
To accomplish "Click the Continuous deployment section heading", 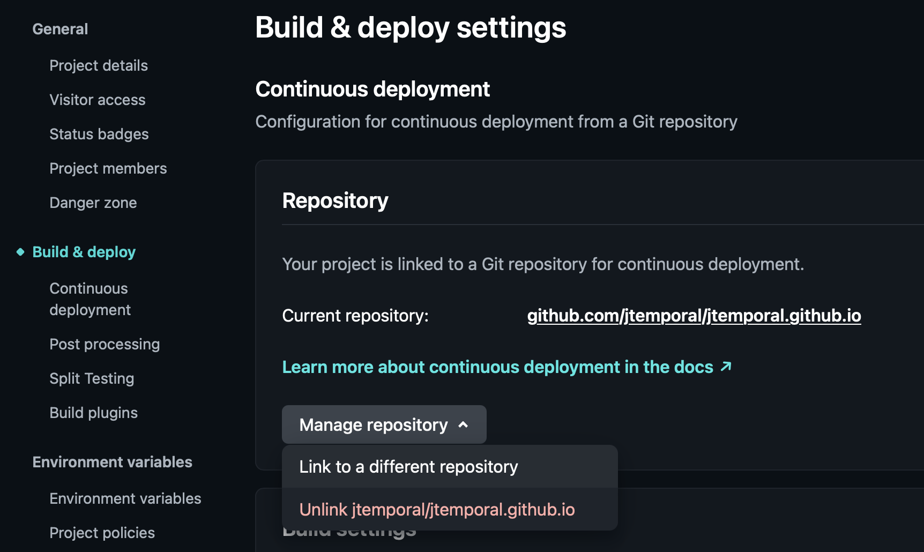I will [372, 89].
